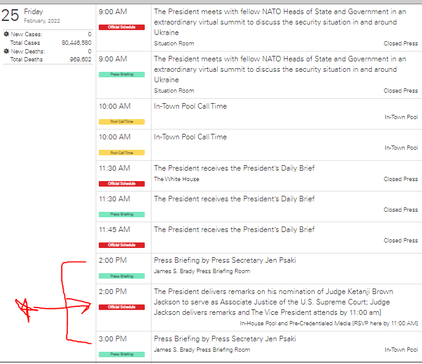Click the virus icon beside New Cases
The height and width of the screenshot is (364, 422).
6,34
